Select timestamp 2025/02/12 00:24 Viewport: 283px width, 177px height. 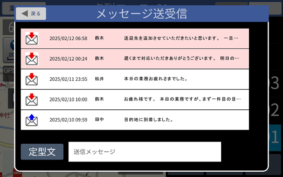[x=68, y=58]
